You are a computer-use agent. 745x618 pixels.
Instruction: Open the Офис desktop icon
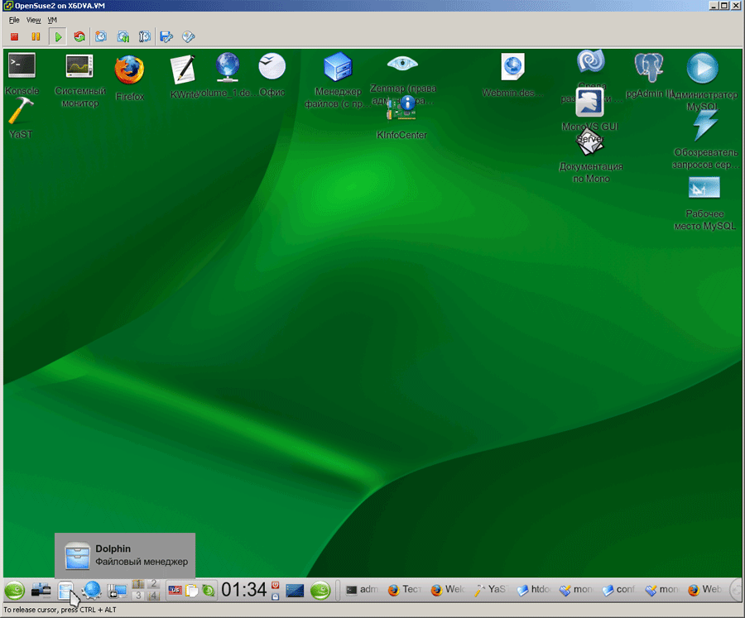(272, 74)
